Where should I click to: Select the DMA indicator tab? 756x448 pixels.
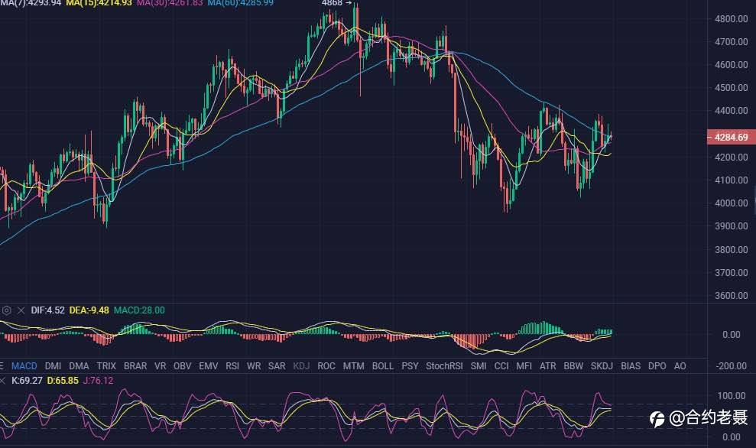[x=79, y=366]
